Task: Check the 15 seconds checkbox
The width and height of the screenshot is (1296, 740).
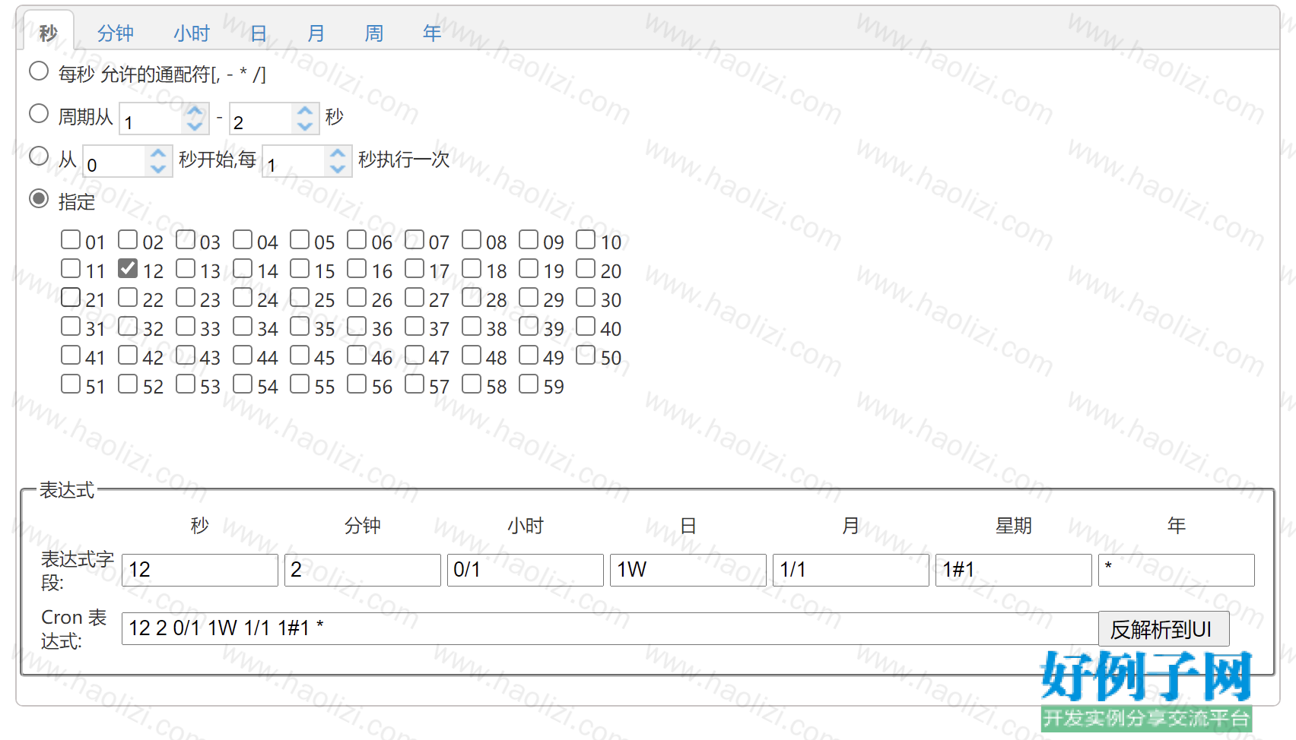Action: click(300, 269)
